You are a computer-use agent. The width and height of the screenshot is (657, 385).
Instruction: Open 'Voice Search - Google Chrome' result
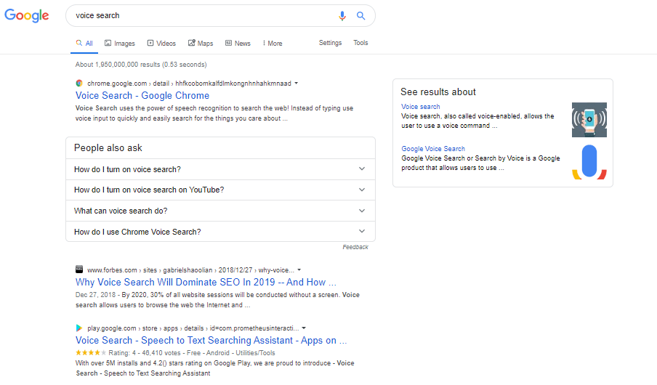(x=142, y=95)
